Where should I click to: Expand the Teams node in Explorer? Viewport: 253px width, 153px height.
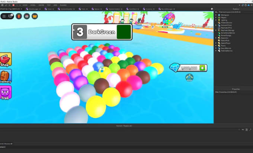[216, 46]
